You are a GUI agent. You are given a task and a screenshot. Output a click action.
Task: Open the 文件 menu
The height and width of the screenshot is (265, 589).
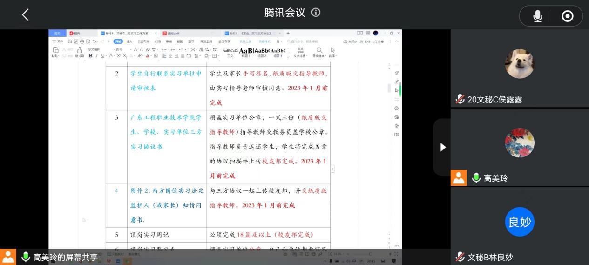(58, 41)
